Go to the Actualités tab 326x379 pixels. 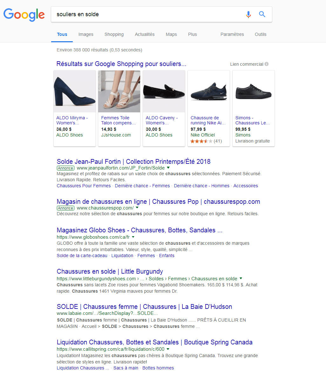pyautogui.click(x=145, y=34)
